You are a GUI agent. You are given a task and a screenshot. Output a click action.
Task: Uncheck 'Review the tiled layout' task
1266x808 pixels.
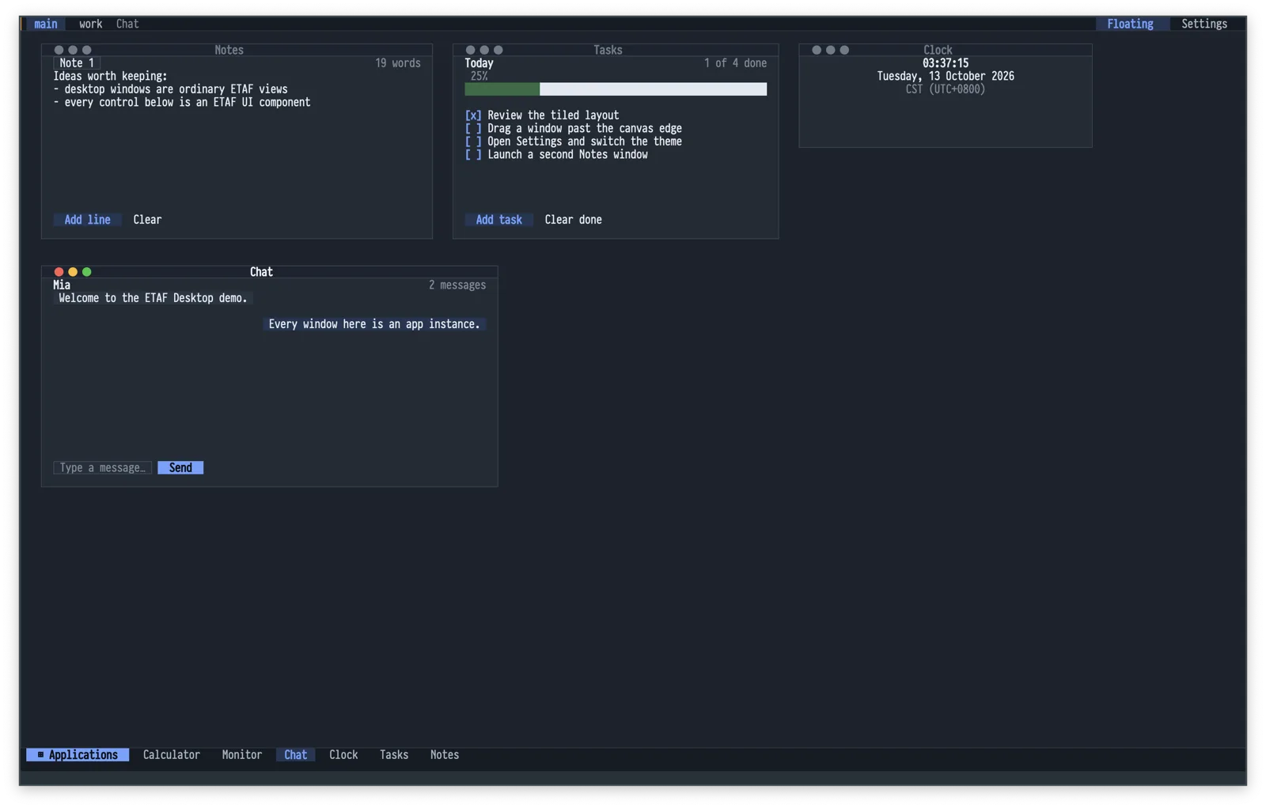tap(473, 115)
